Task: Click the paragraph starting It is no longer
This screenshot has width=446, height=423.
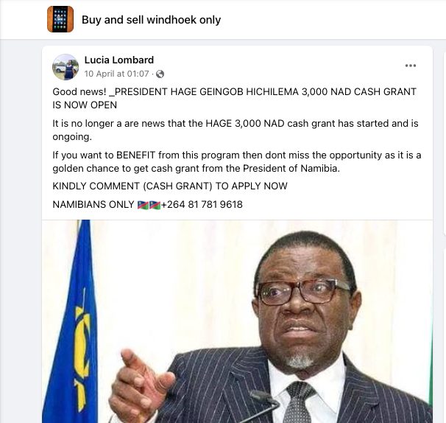Action: [236, 130]
